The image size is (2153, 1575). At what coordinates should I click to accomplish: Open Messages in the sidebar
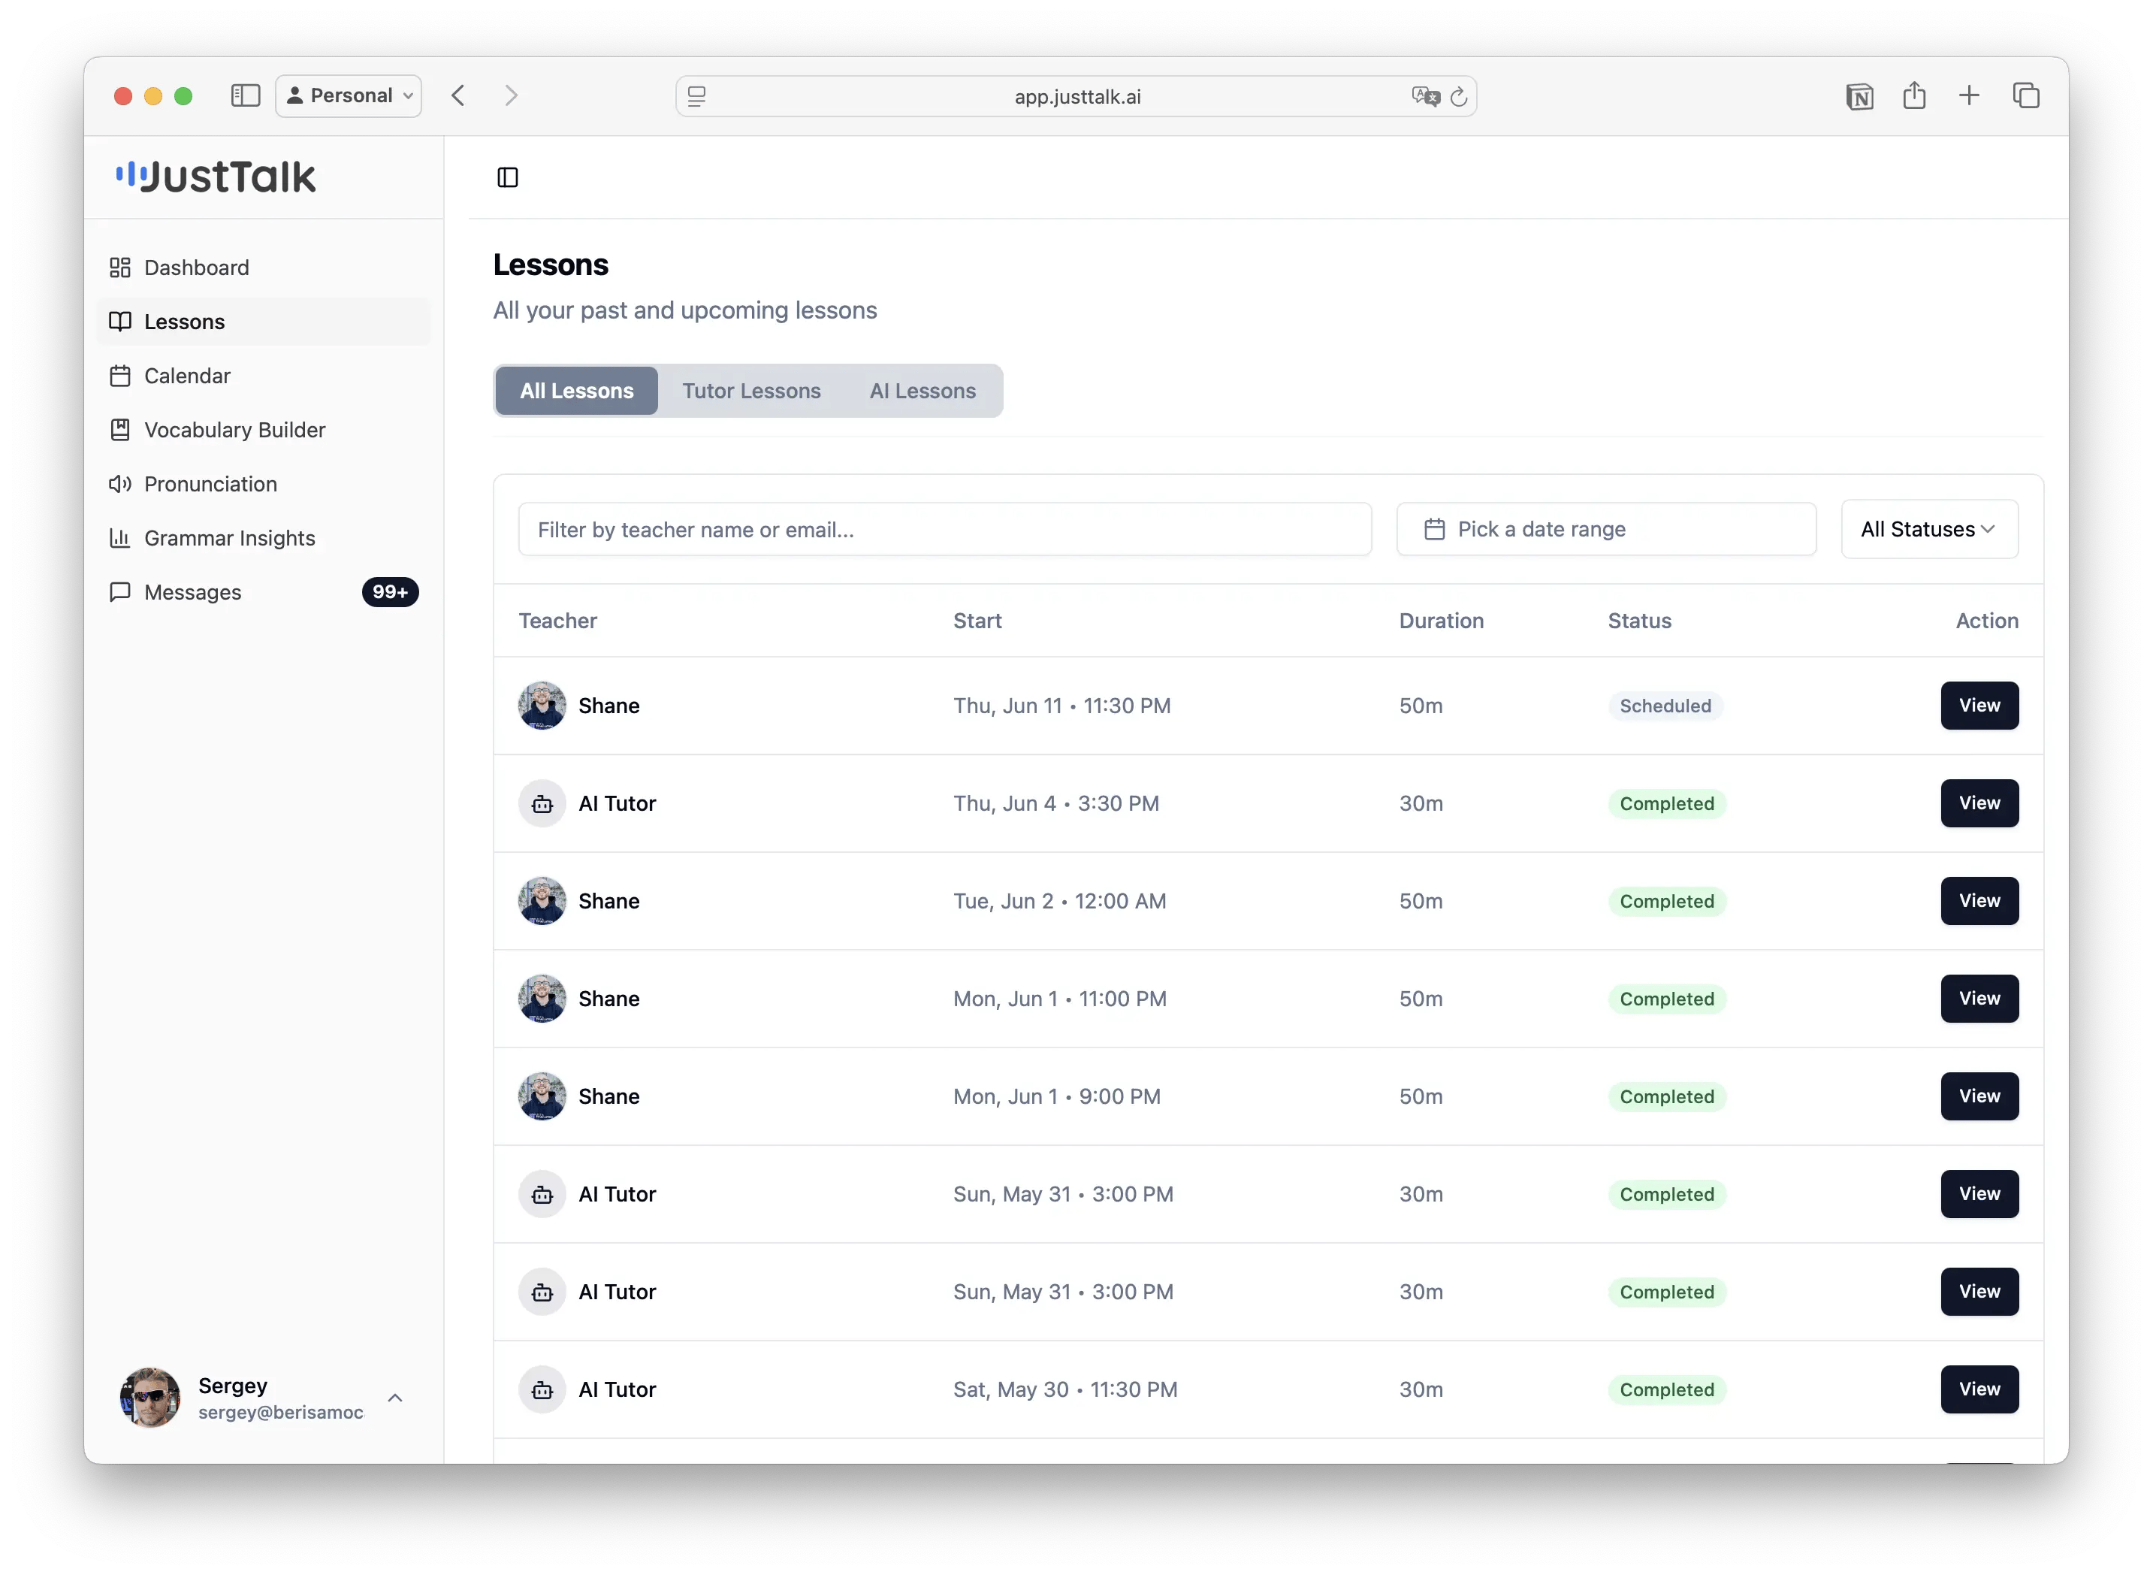(x=264, y=592)
